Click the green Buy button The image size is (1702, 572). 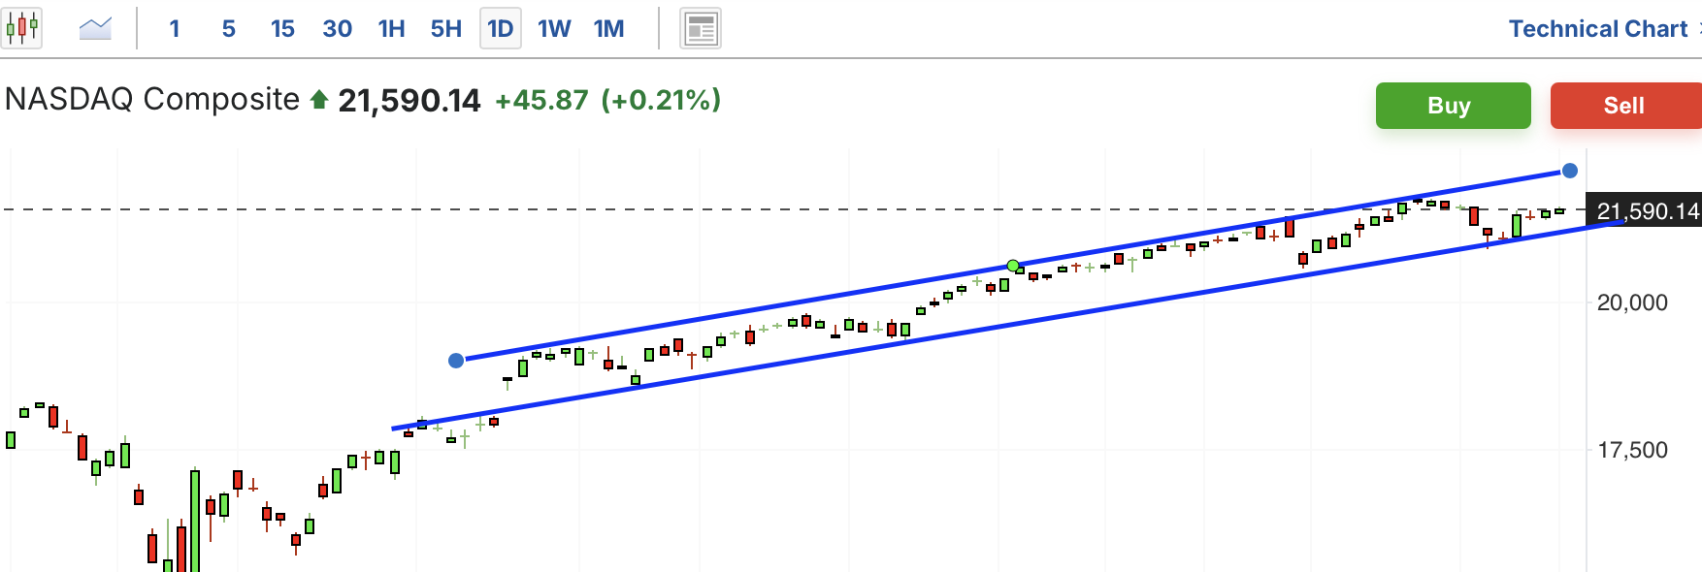[x=1453, y=106]
